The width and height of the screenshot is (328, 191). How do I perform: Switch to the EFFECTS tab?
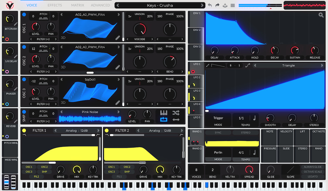pos(54,5)
